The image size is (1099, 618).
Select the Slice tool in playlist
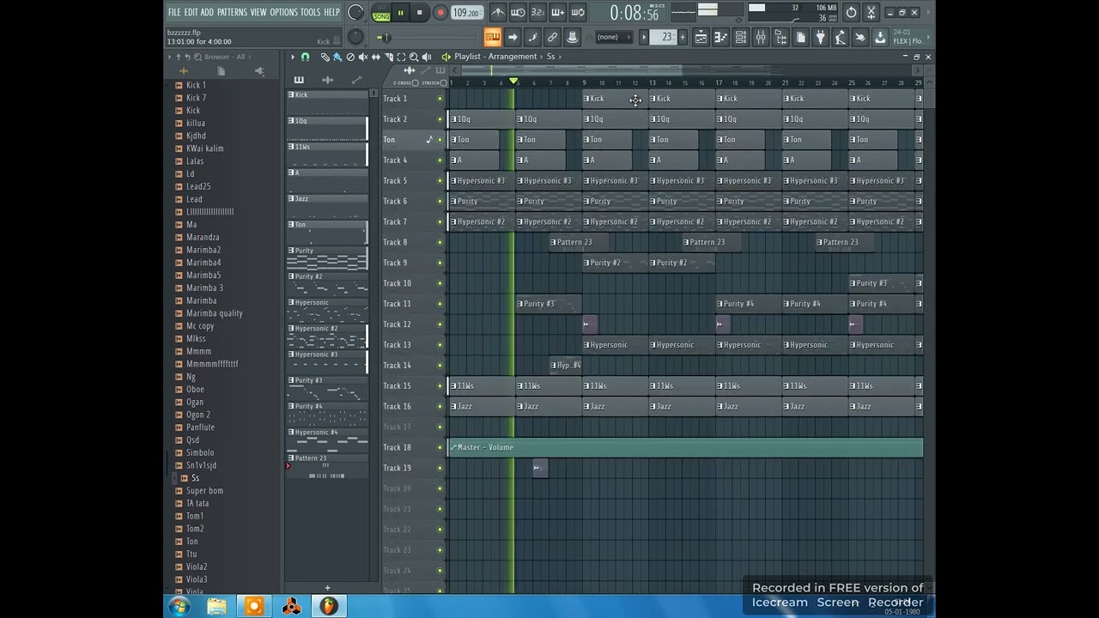point(389,57)
